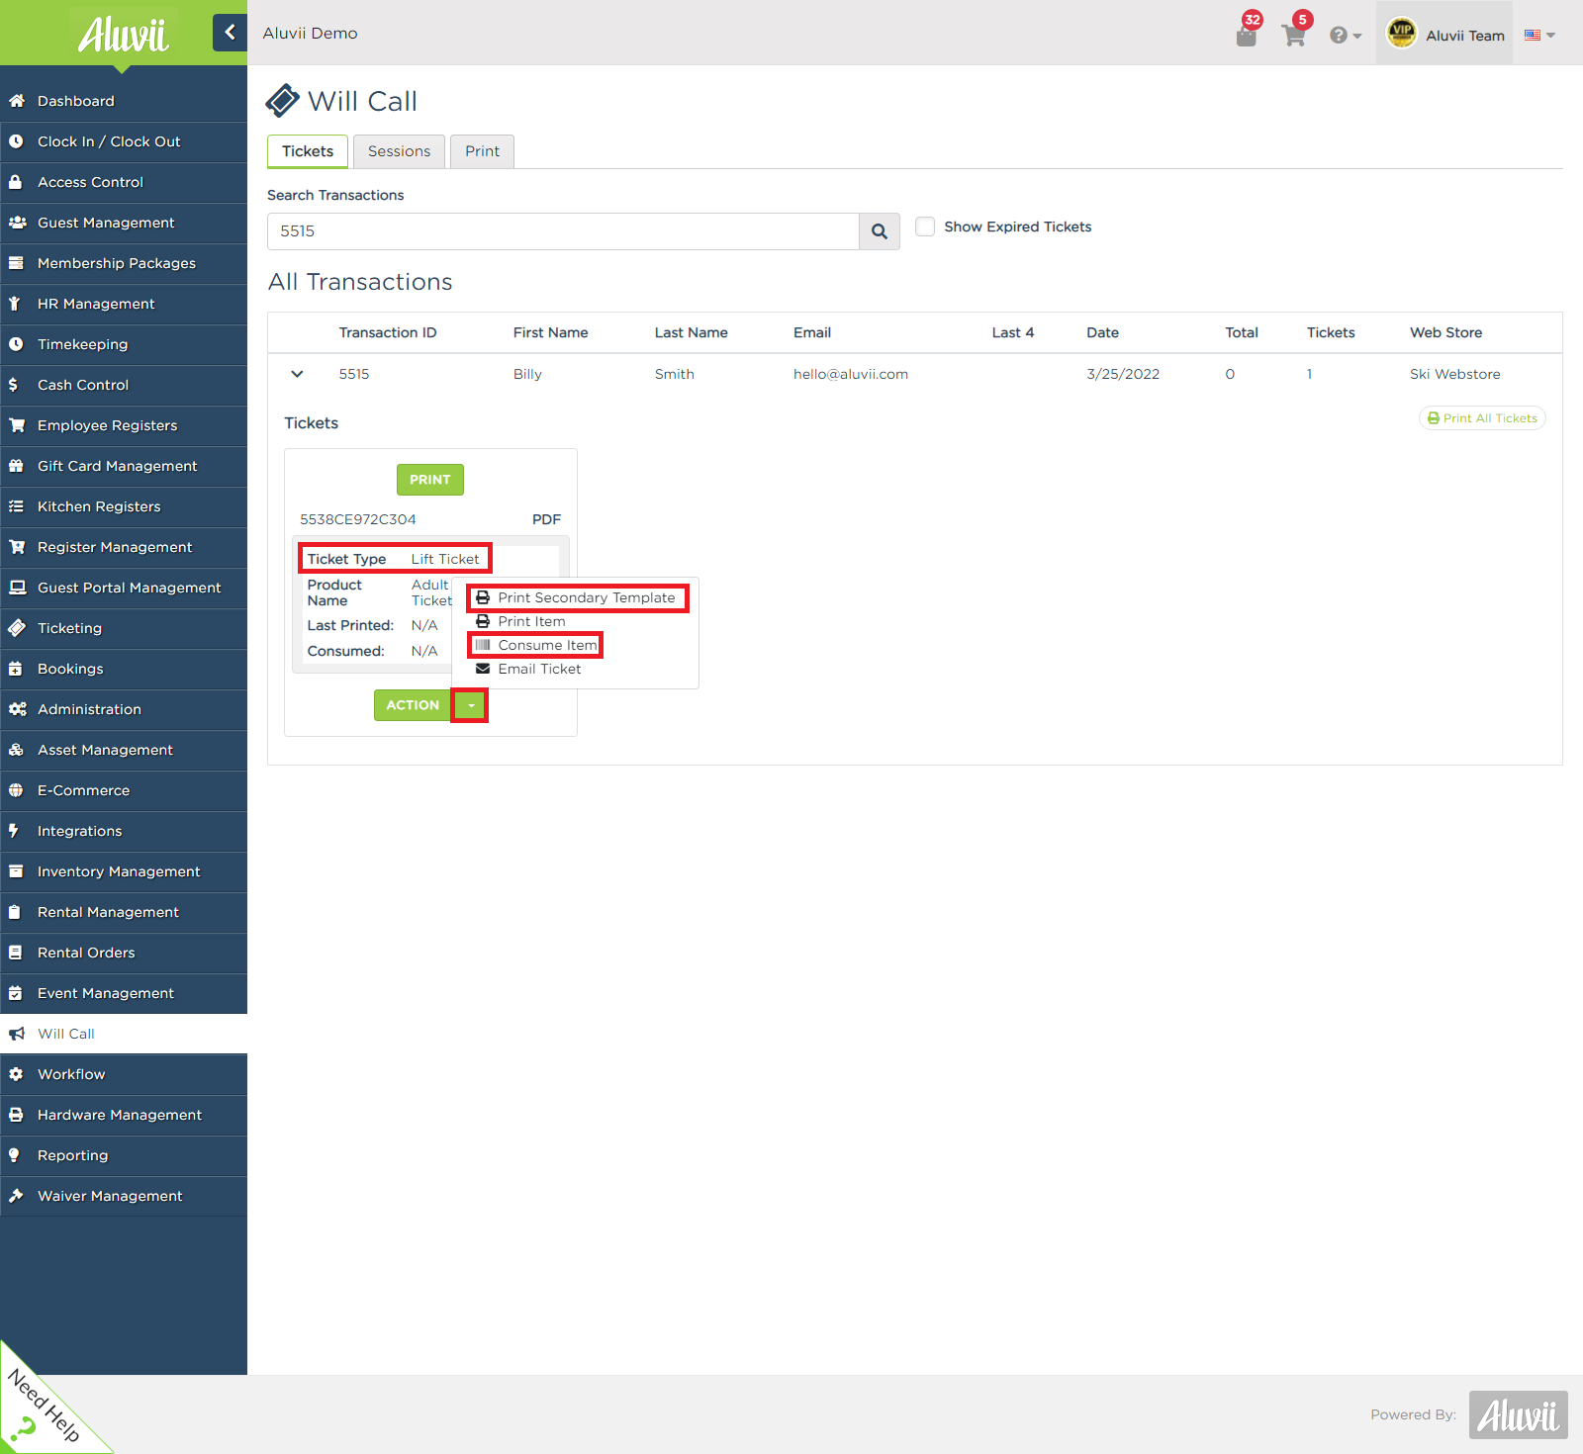The image size is (1583, 1454).
Task: Click the Aluvii logo in the header
Action: (124, 35)
